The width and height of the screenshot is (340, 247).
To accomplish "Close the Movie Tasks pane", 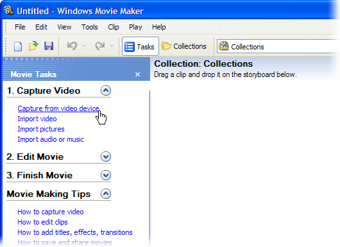I will tap(137, 74).
